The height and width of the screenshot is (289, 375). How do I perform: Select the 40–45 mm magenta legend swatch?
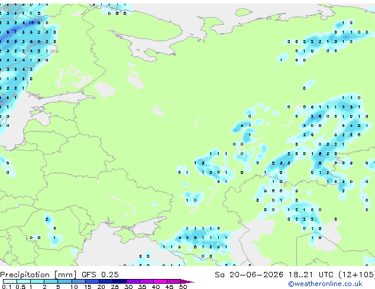(x=160, y=281)
